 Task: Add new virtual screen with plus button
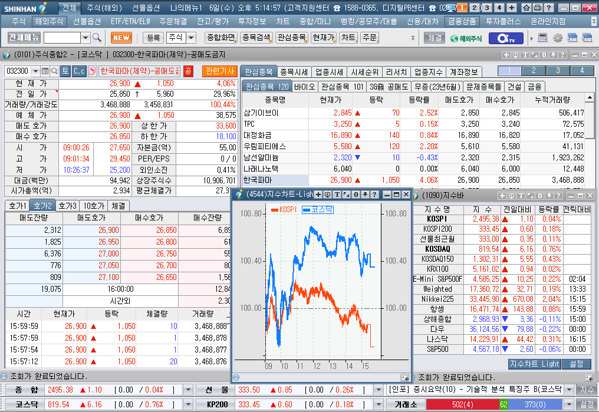[x=512, y=8]
